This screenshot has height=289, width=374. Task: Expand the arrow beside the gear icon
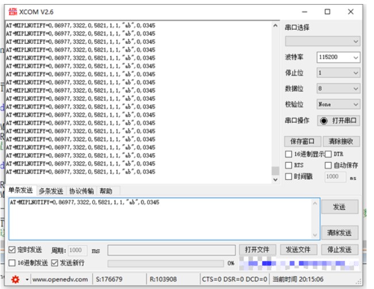(x=27, y=279)
